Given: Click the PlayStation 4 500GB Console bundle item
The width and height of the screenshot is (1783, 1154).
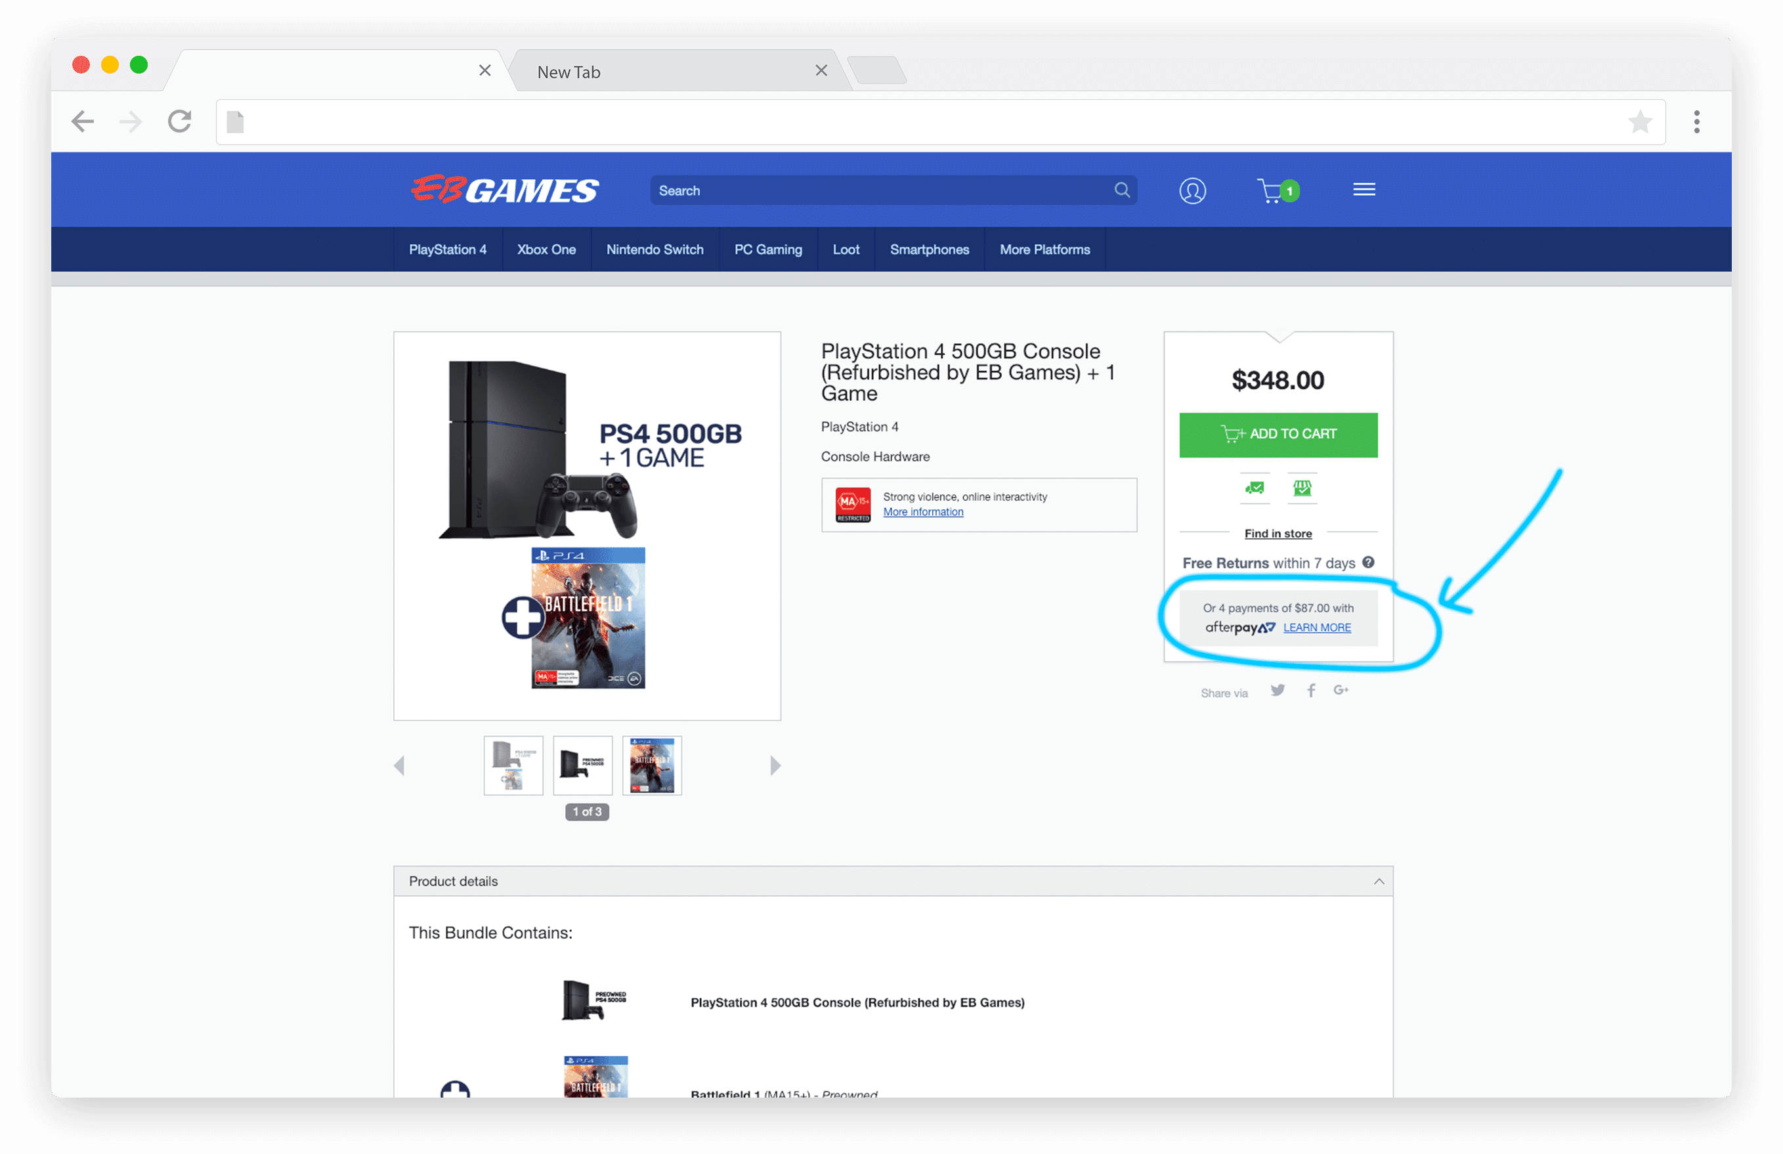Looking at the screenshot, I should 857,1003.
